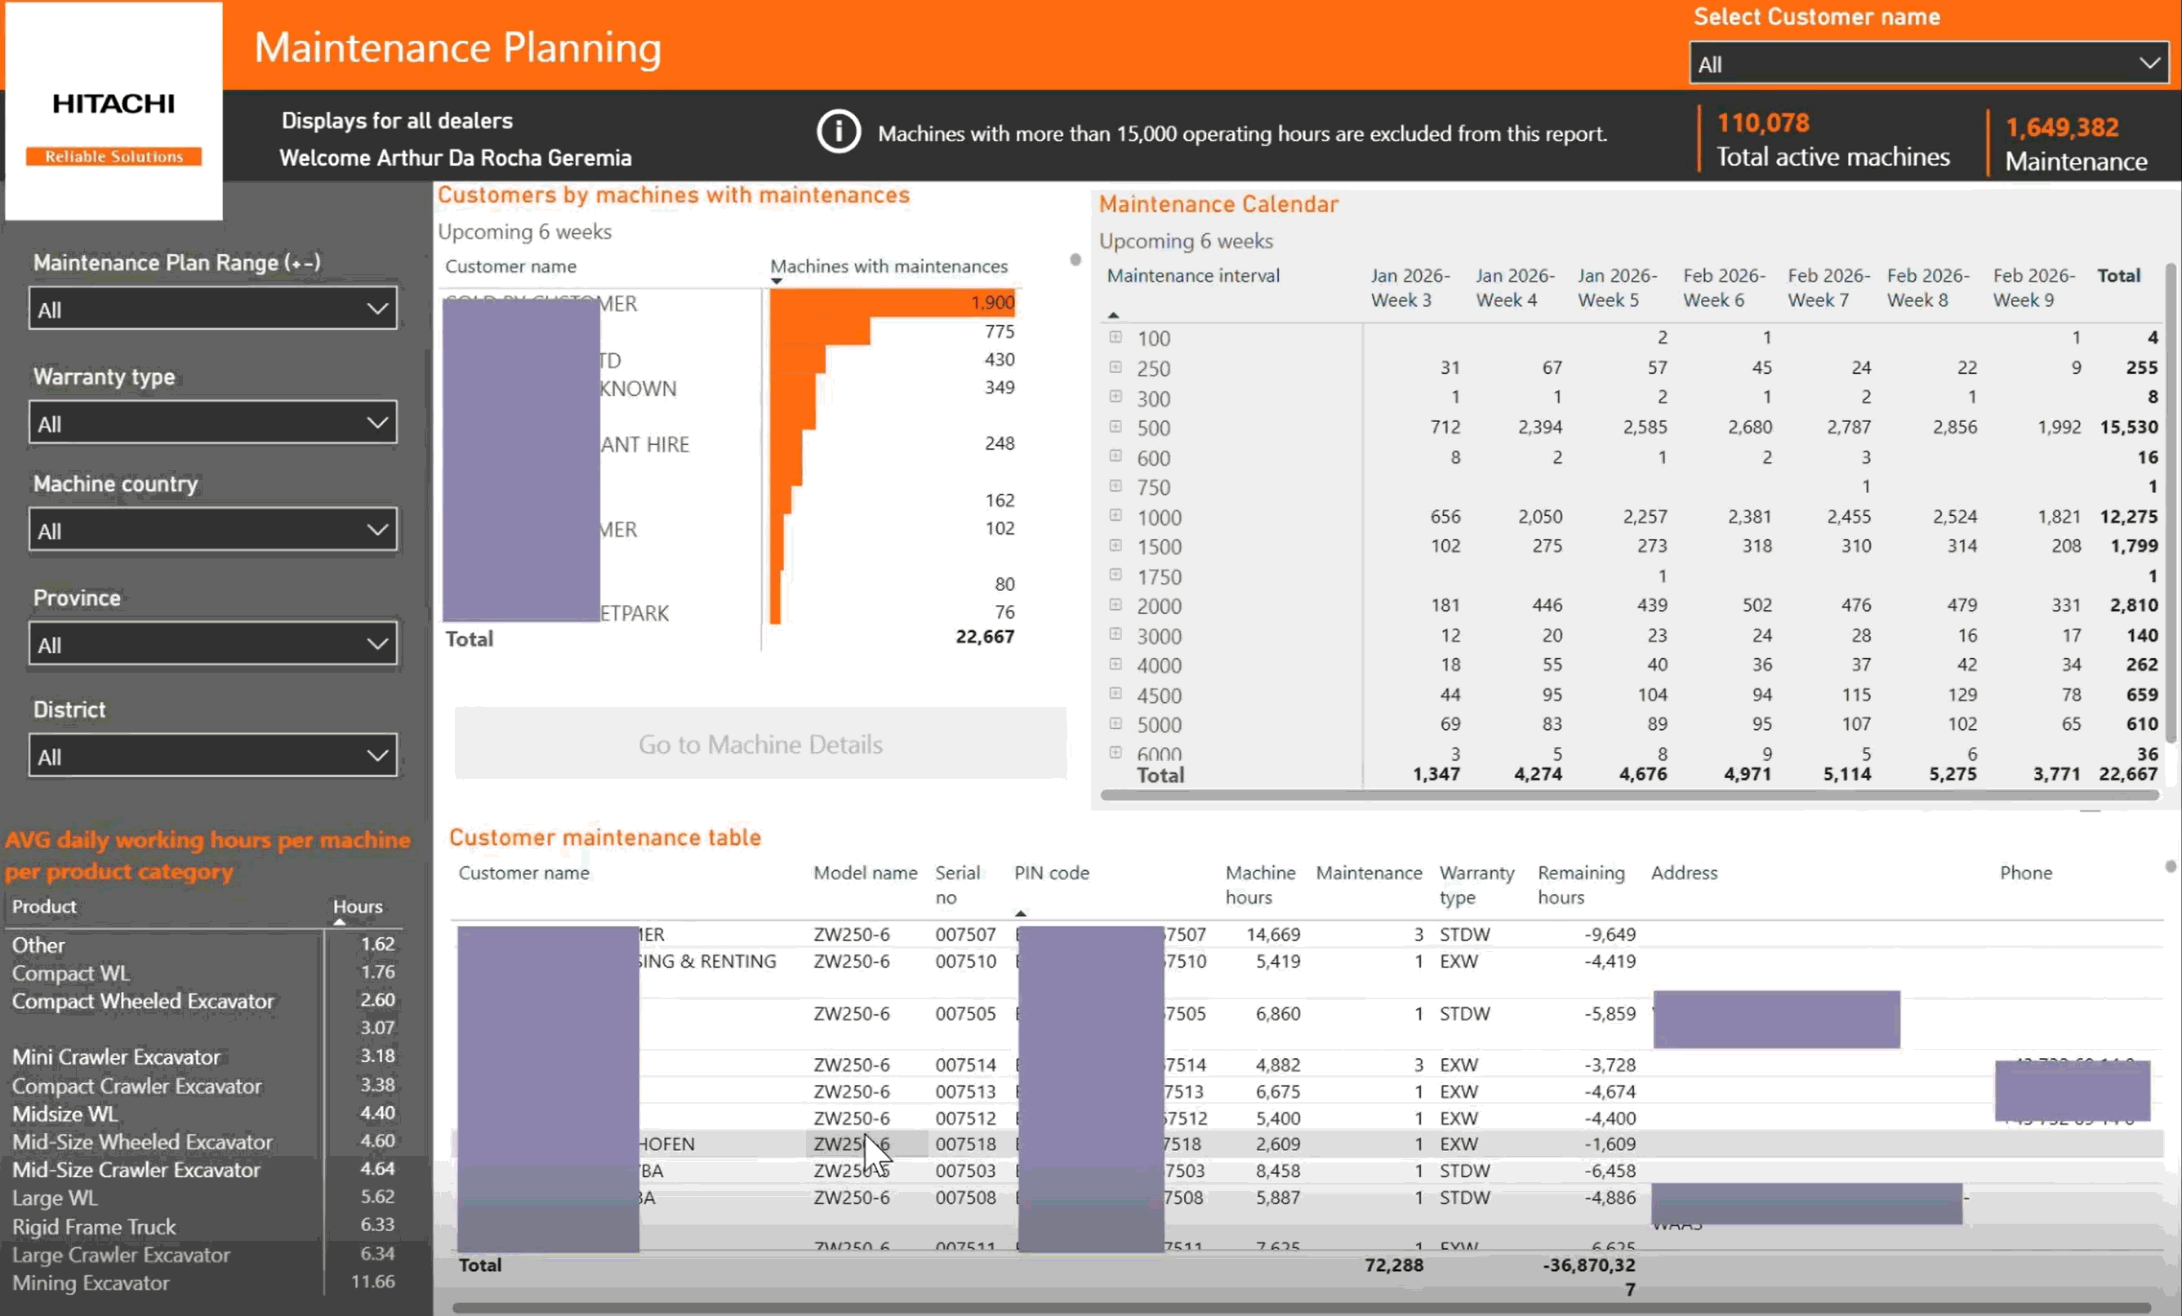This screenshot has width=2182, height=1316.
Task: Expand the 100 maintenance interval row
Action: (x=1115, y=337)
